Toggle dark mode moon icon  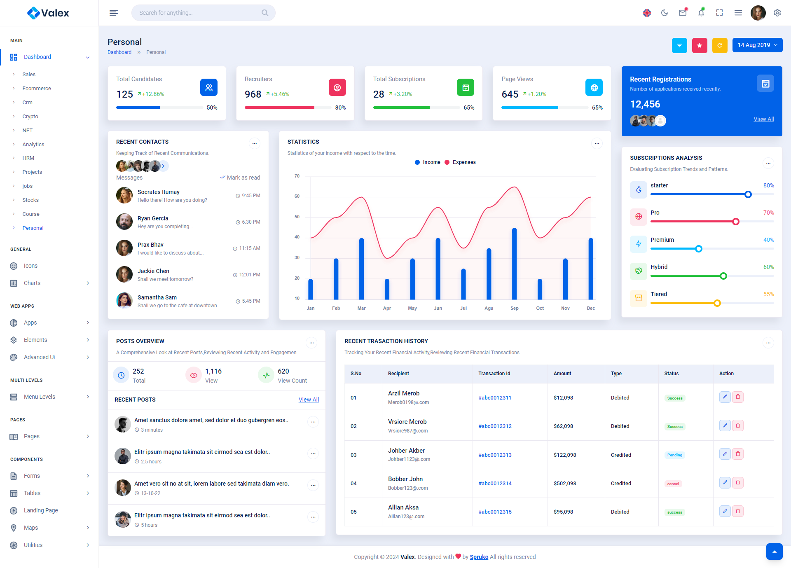click(x=664, y=13)
